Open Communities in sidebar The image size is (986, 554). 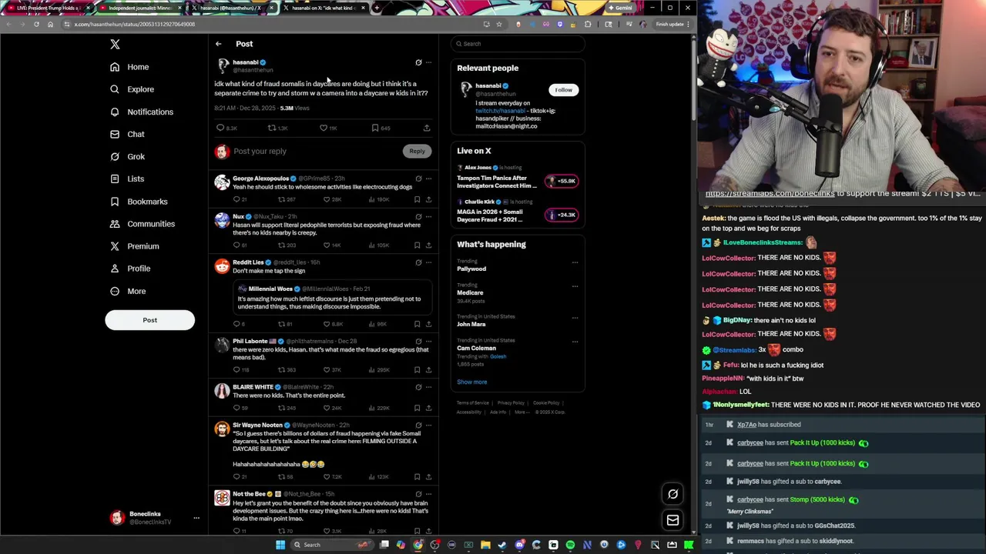point(143,224)
